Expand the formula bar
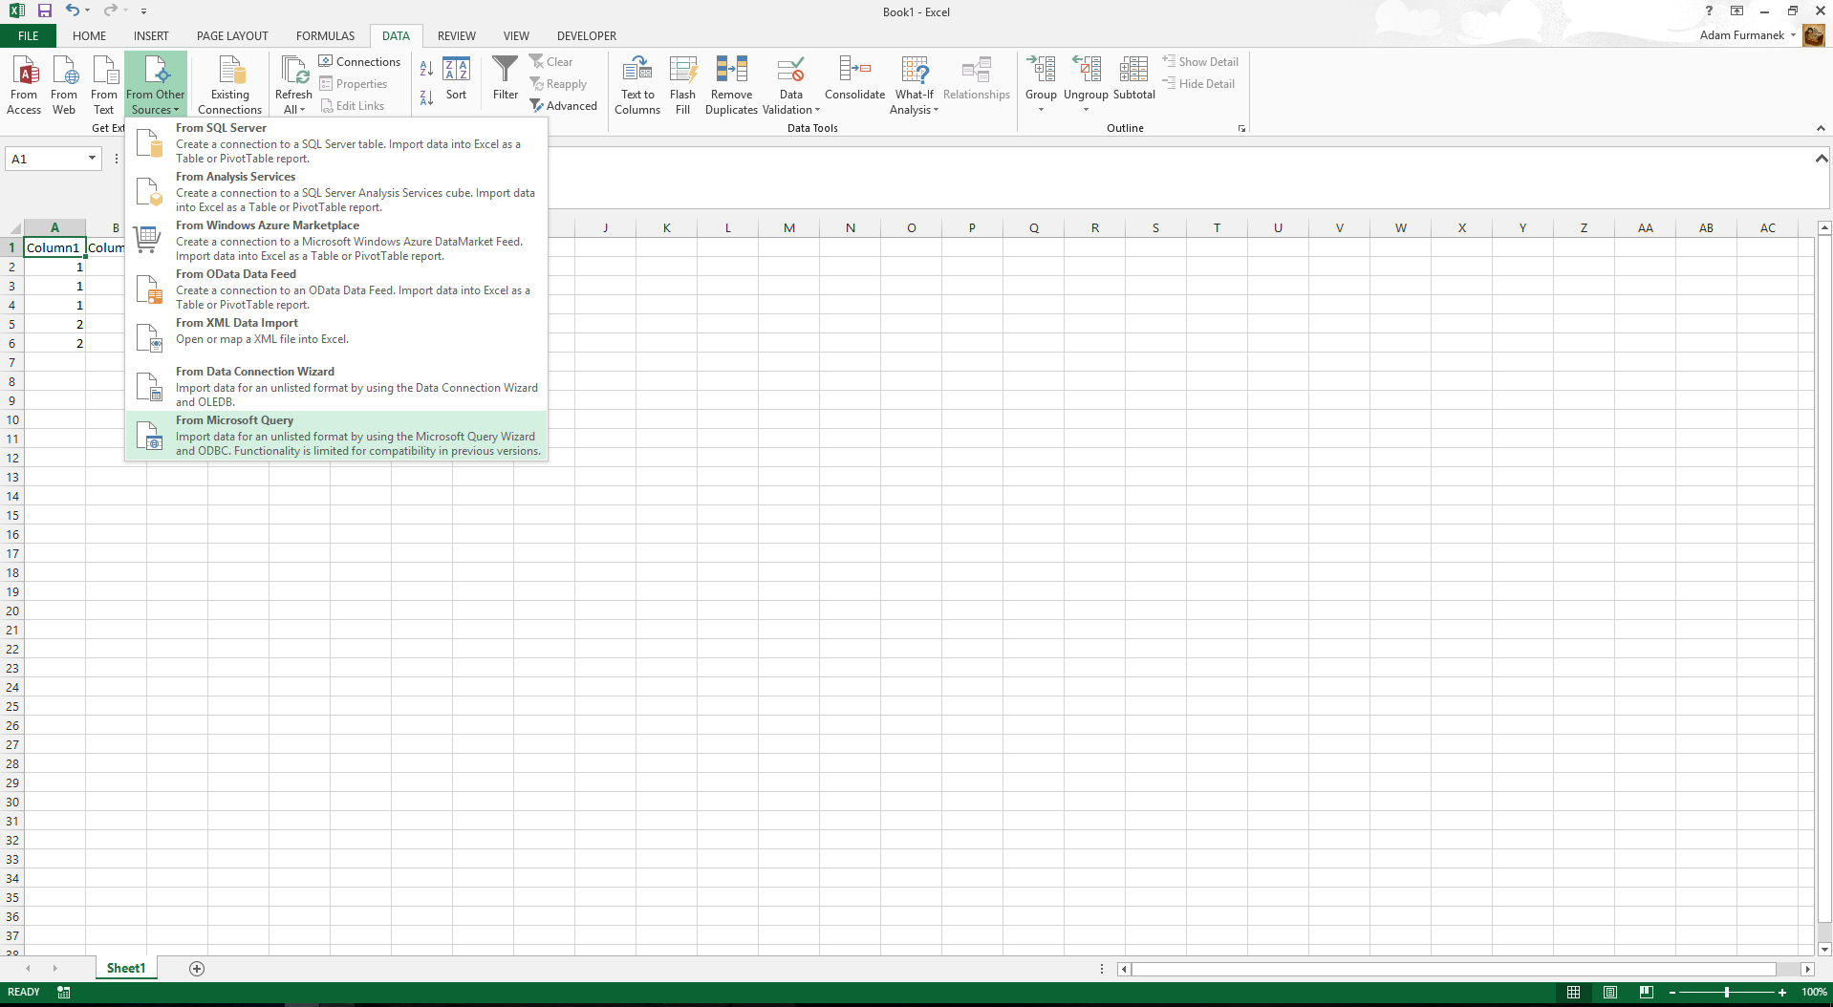 click(x=1822, y=159)
